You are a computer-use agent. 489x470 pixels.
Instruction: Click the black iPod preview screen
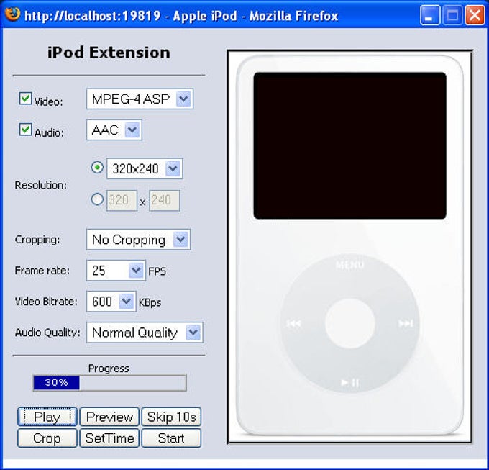coord(349,145)
